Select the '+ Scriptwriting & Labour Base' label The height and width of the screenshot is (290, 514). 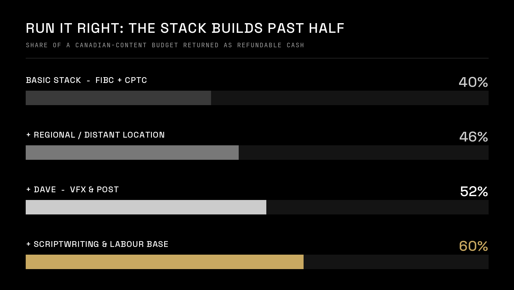pos(97,244)
